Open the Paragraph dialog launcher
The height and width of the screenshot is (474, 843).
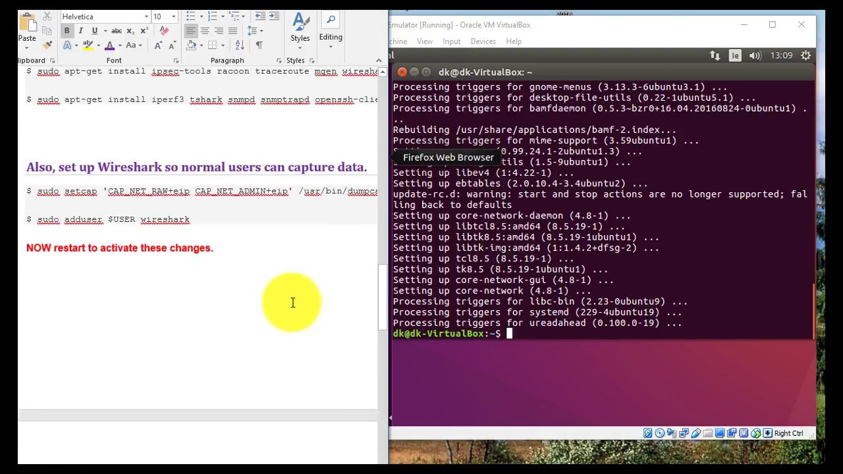click(279, 61)
